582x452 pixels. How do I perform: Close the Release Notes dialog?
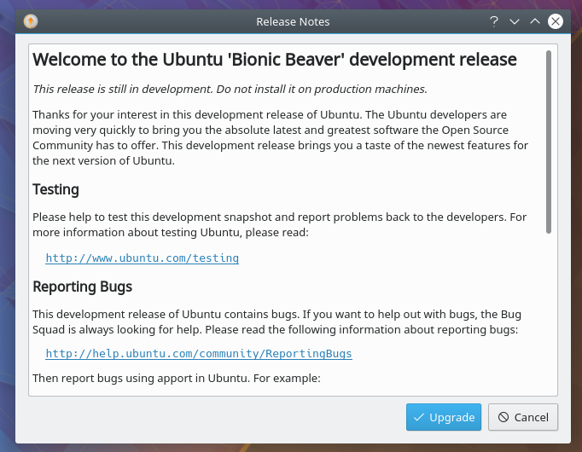coord(556,21)
